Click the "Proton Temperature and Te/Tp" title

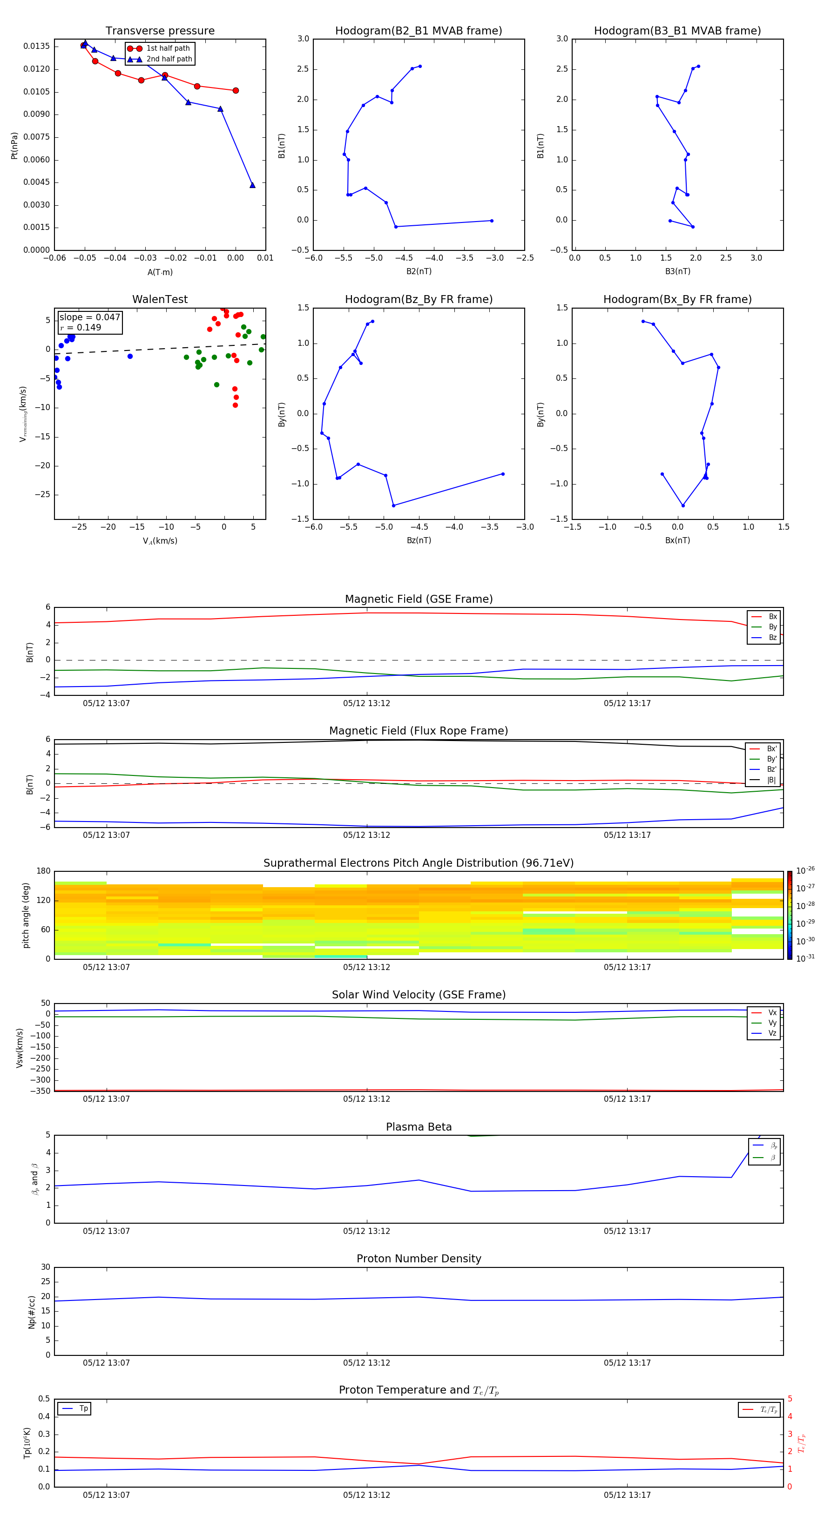[x=419, y=1390]
